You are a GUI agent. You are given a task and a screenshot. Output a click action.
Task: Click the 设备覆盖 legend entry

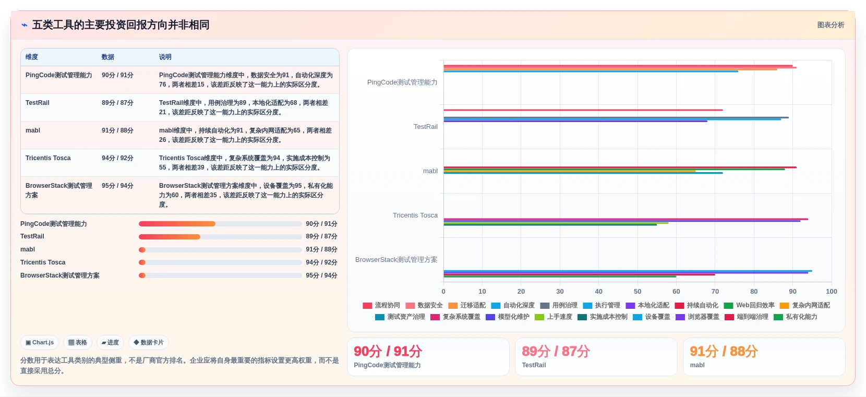coord(652,317)
